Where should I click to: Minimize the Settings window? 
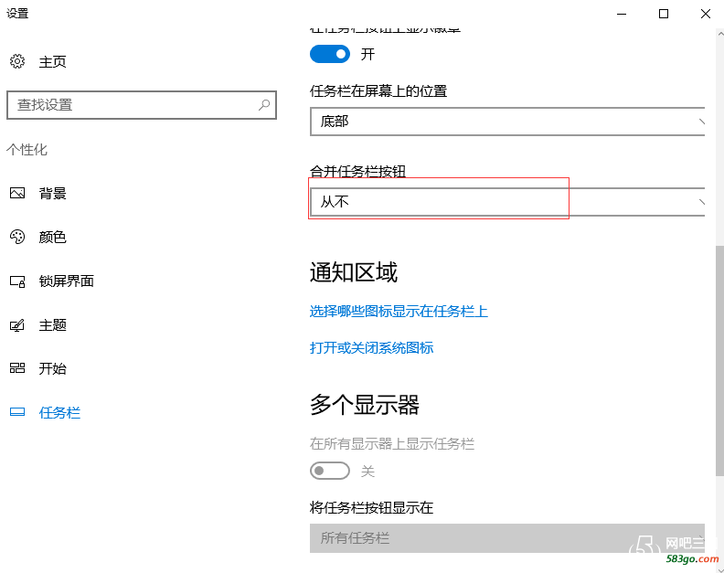pyautogui.click(x=622, y=14)
